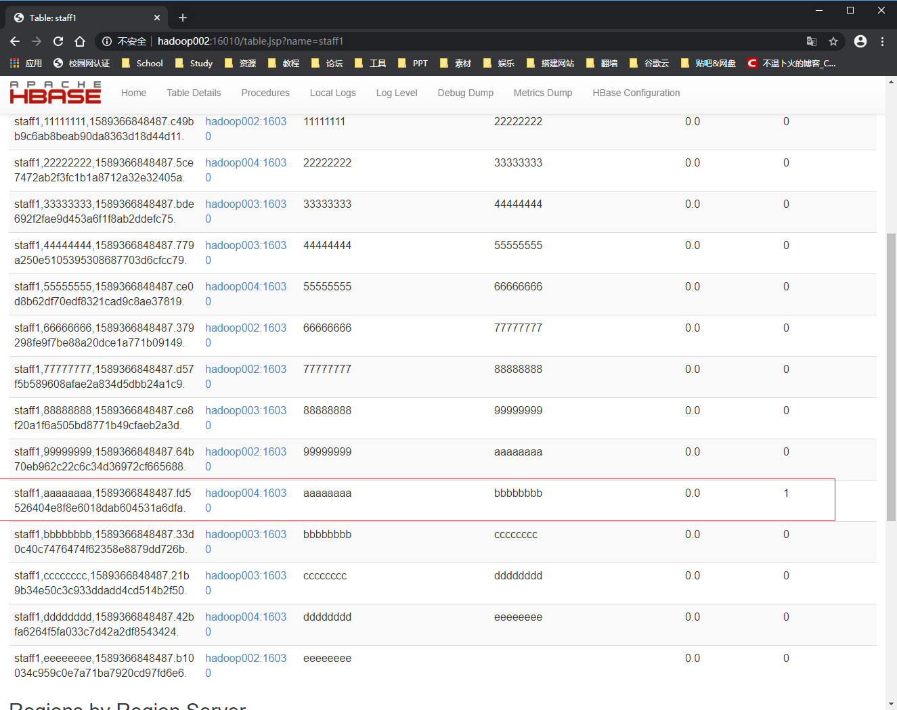
Task: Click requests value 1 in aaaaaaaa row
Action: tap(786, 493)
